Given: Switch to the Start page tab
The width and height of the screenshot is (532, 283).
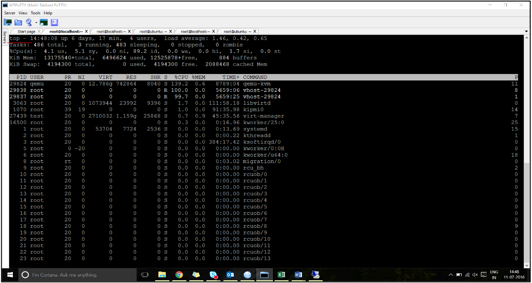Looking at the screenshot, I should point(26,31).
